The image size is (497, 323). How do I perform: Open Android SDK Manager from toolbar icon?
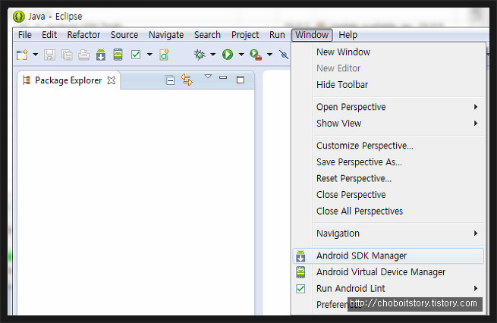[101, 55]
